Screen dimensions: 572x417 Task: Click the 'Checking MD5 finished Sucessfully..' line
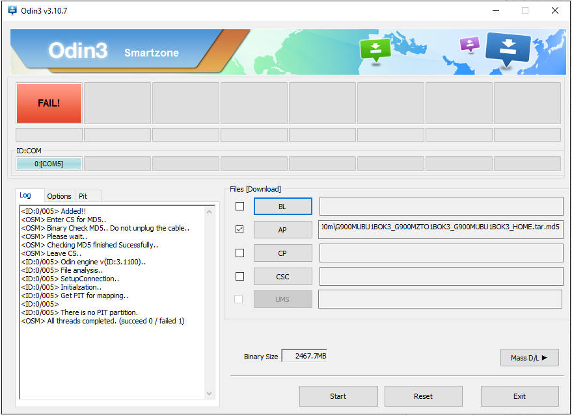click(x=89, y=245)
